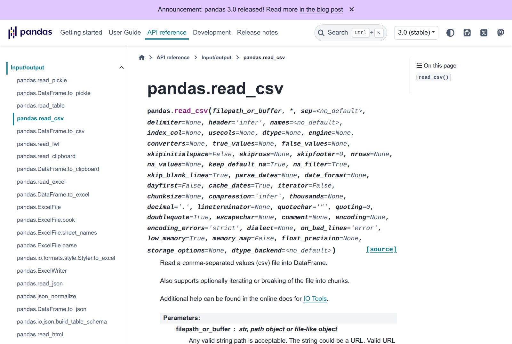Open pandas.ExcelFile.sheet_names in sidebar

point(57,233)
